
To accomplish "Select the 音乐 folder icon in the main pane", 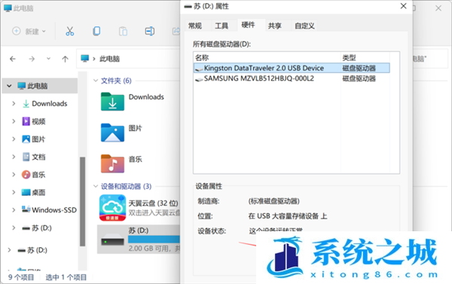I will pos(112,163).
